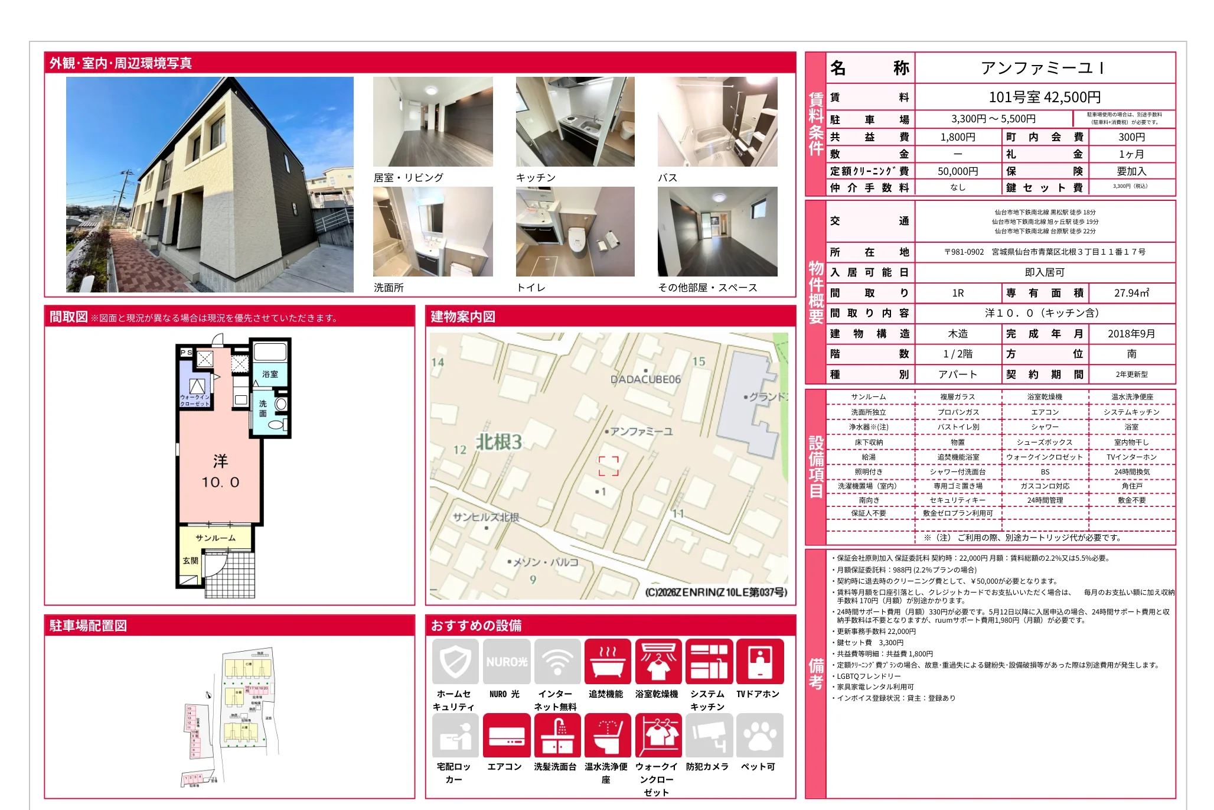Image resolution: width=1214 pixels, height=810 pixels.
Task: Click the free internet Wi-Fi icon
Action: click(x=557, y=661)
